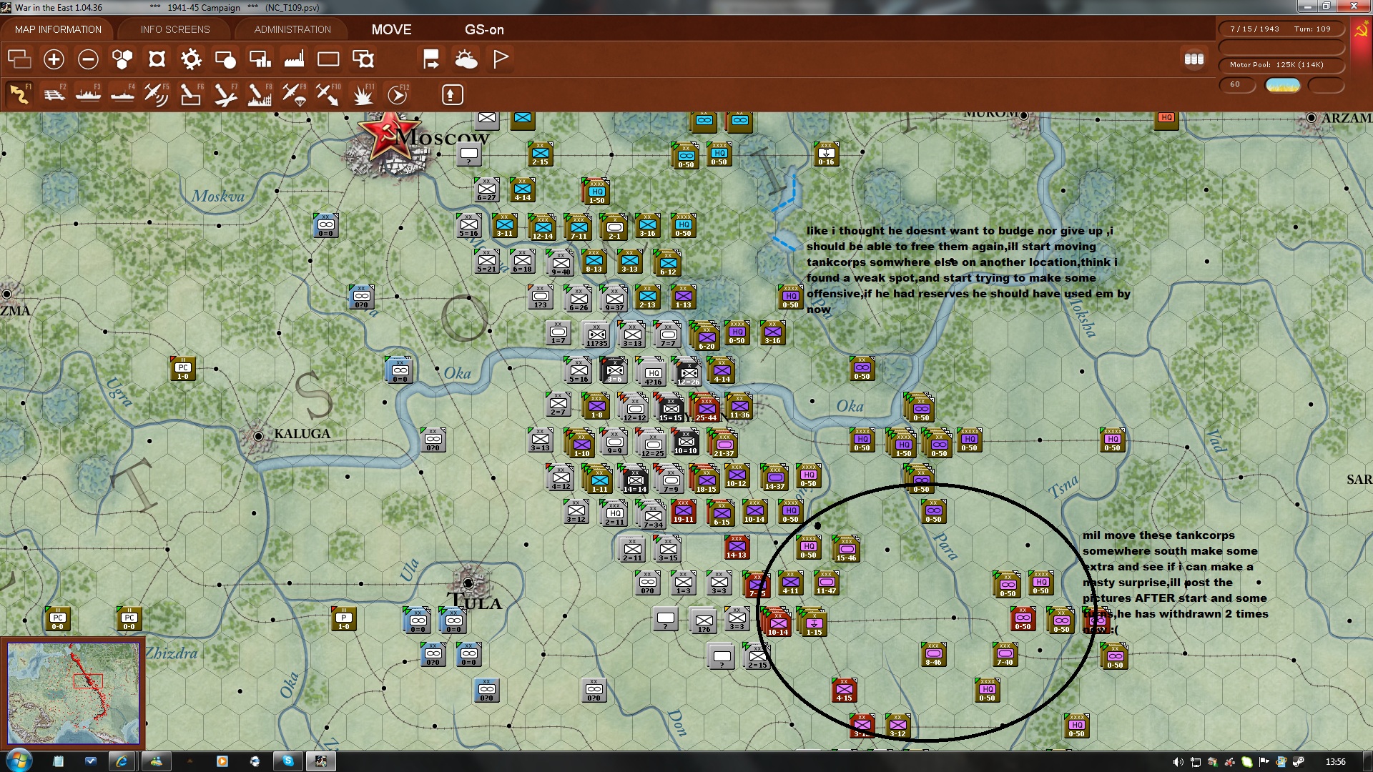Select the red 19-11 unit counter
The width and height of the screenshot is (1373, 772).
coord(683,512)
